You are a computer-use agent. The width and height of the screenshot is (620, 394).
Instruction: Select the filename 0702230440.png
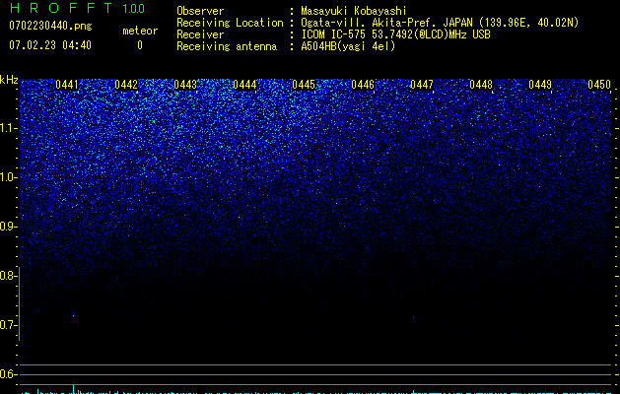(x=50, y=26)
